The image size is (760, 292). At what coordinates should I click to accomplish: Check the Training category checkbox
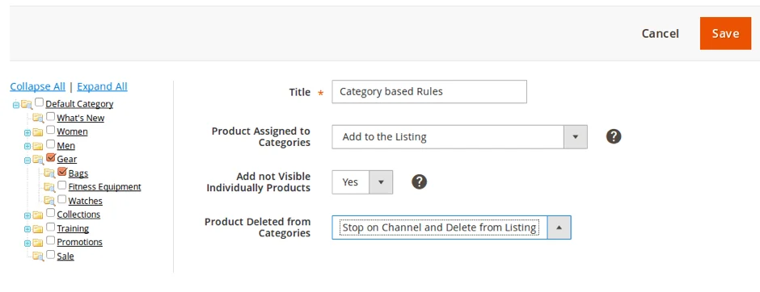50,227
